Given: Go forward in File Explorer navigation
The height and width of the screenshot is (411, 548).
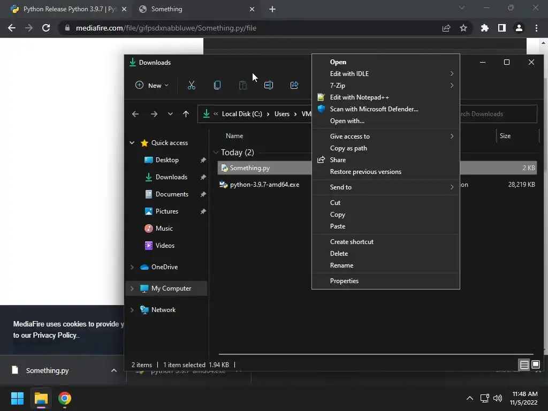Looking at the screenshot, I should 154,114.
